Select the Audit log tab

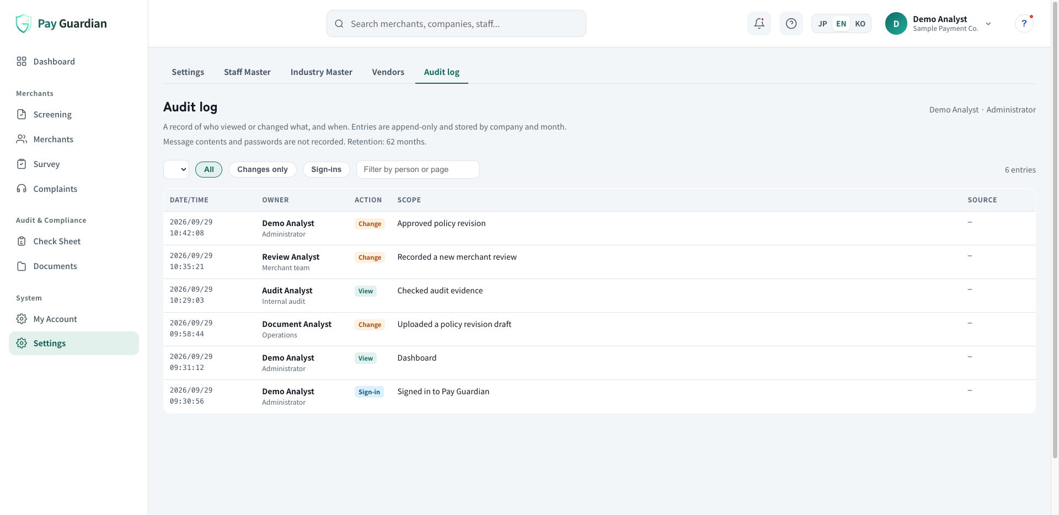point(441,72)
